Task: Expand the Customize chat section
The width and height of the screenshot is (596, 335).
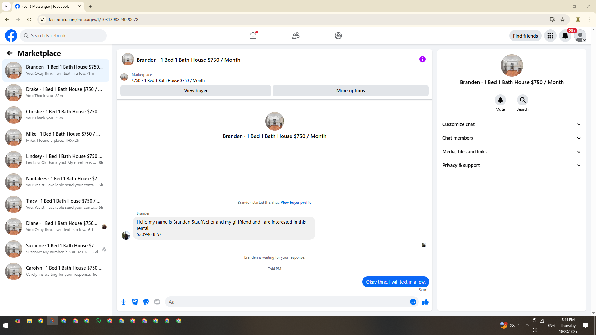Action: tap(511, 124)
